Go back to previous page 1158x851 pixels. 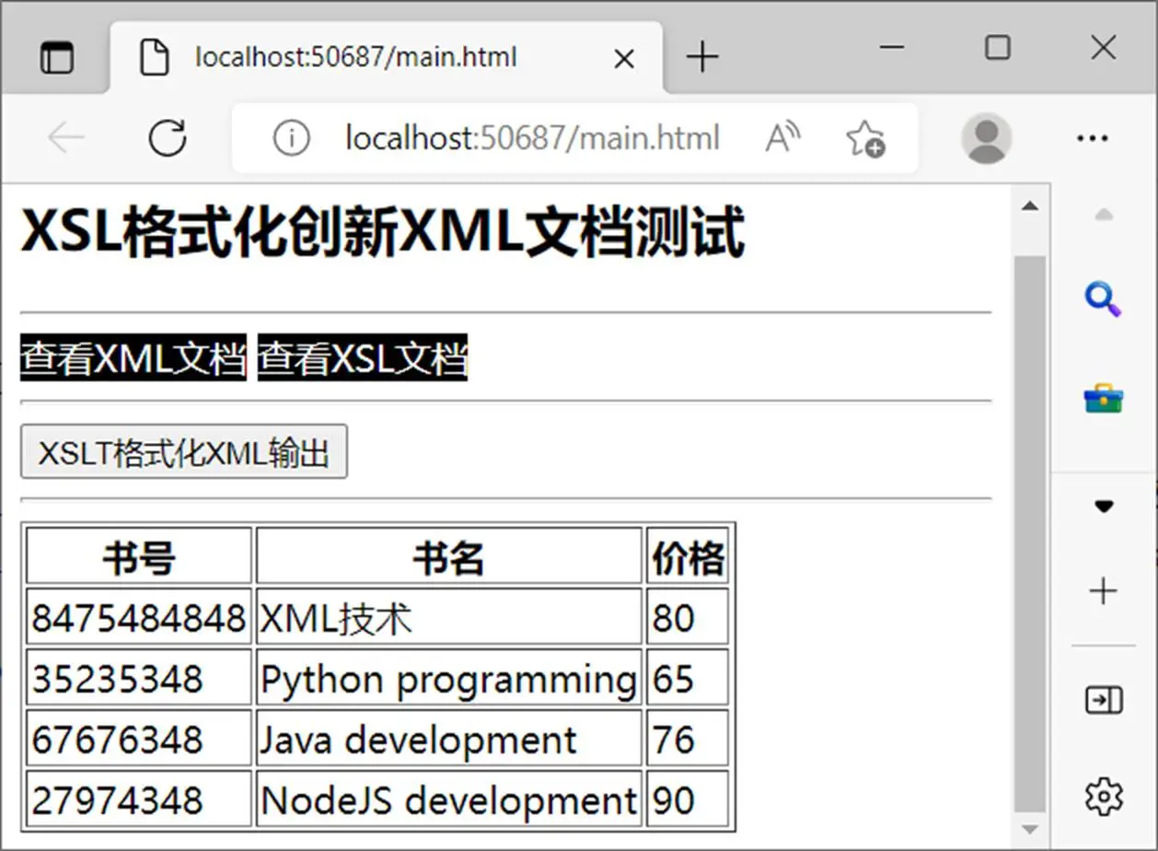pos(66,138)
